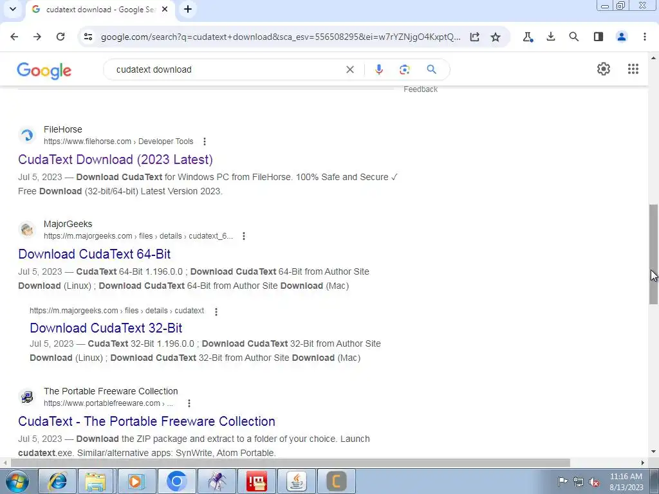Image resolution: width=659 pixels, height=494 pixels.
Task: Click the scroll up arrow
Action: (653, 57)
